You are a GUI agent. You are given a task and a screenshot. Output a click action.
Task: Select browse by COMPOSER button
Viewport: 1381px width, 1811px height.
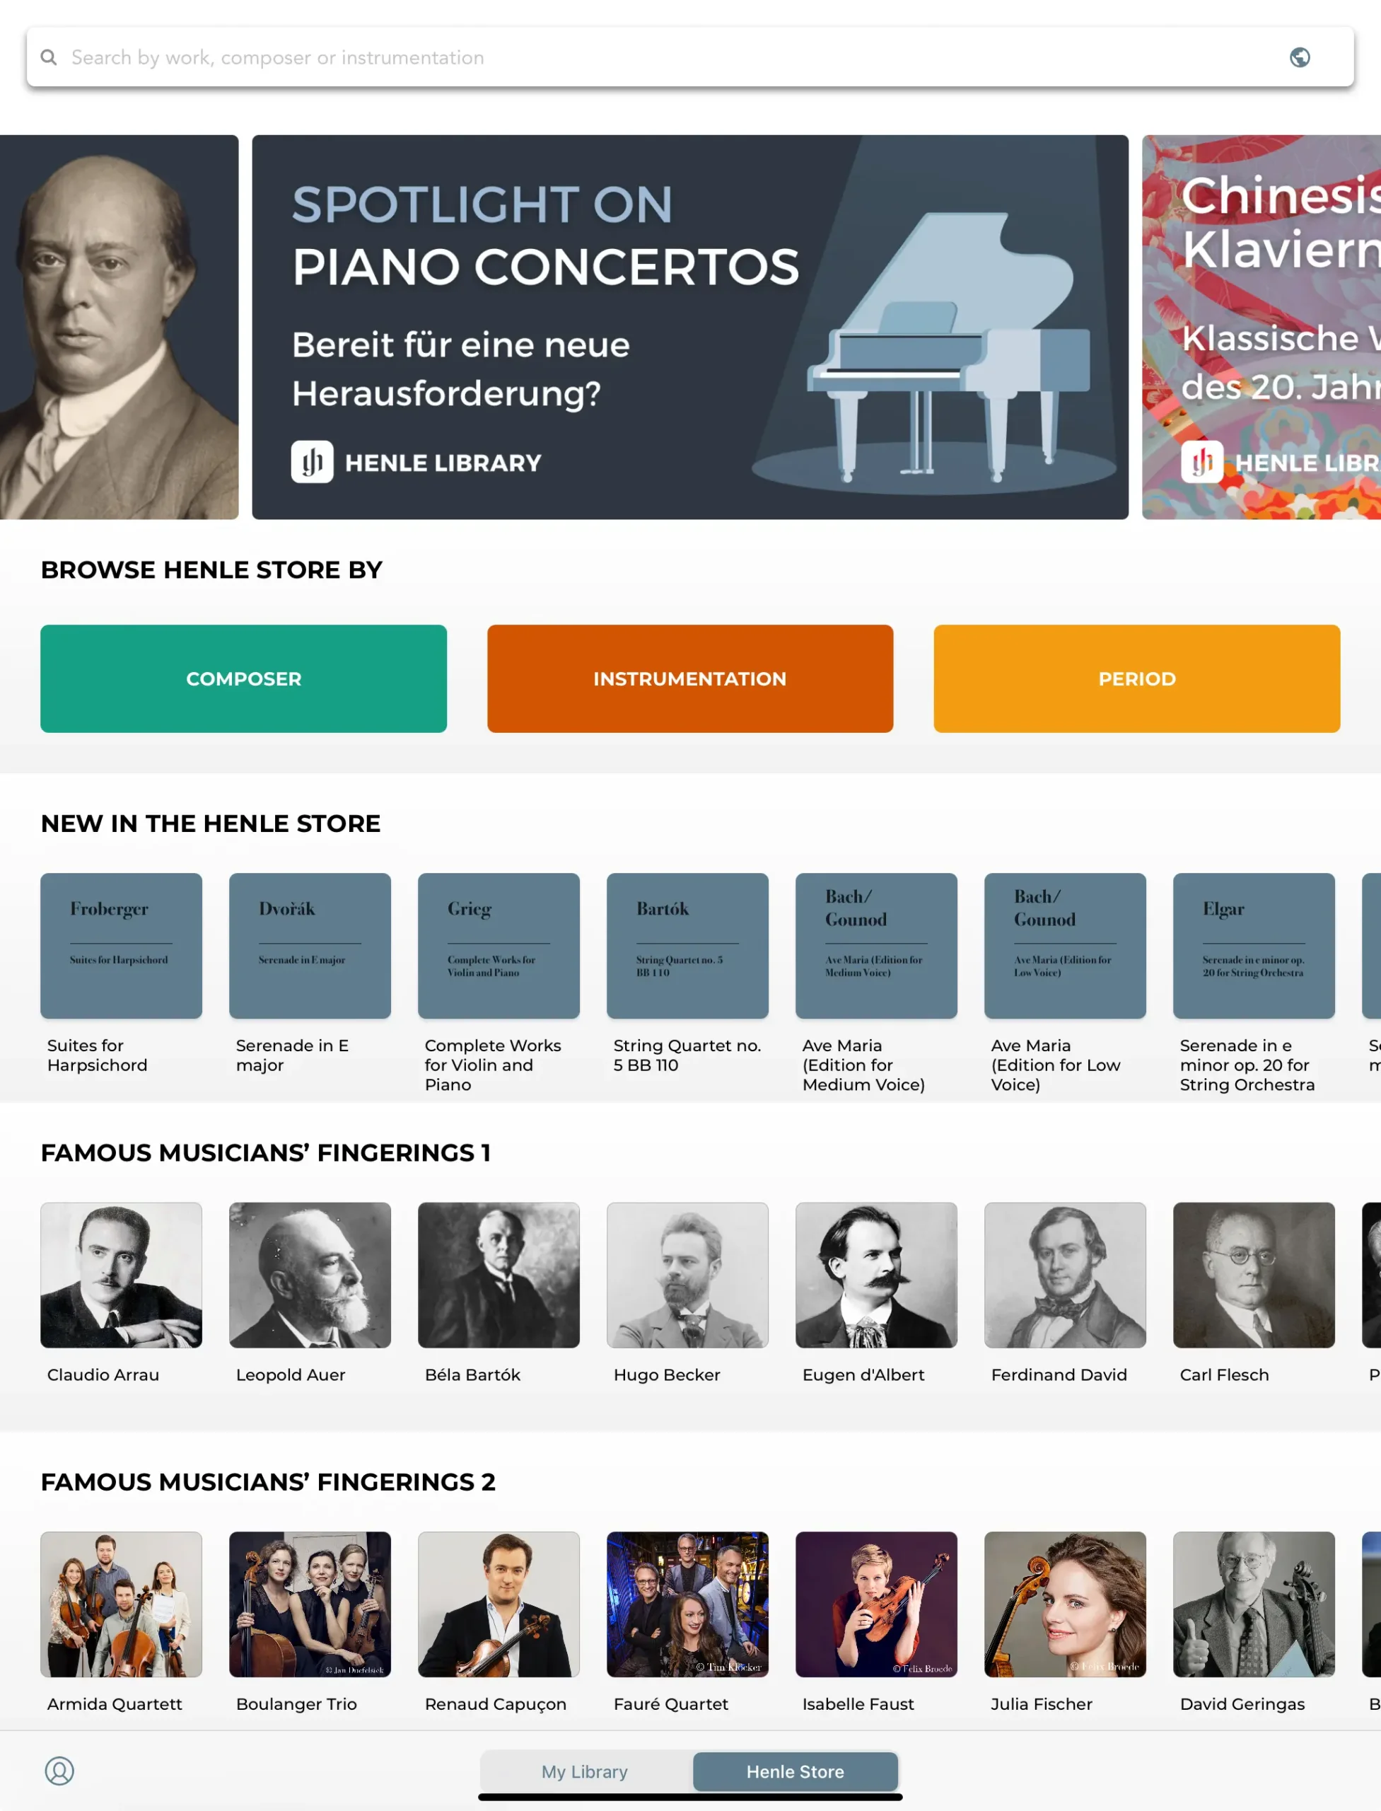(244, 679)
